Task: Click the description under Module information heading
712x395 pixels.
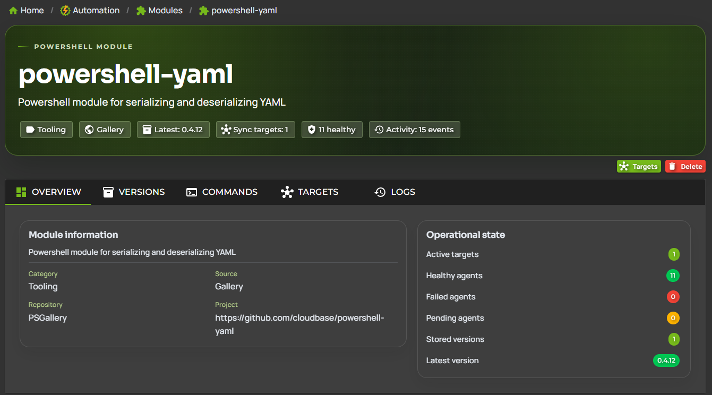Action: pos(132,252)
